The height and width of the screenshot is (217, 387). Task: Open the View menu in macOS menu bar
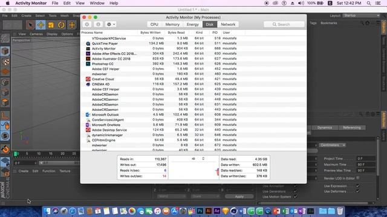point(80,3)
